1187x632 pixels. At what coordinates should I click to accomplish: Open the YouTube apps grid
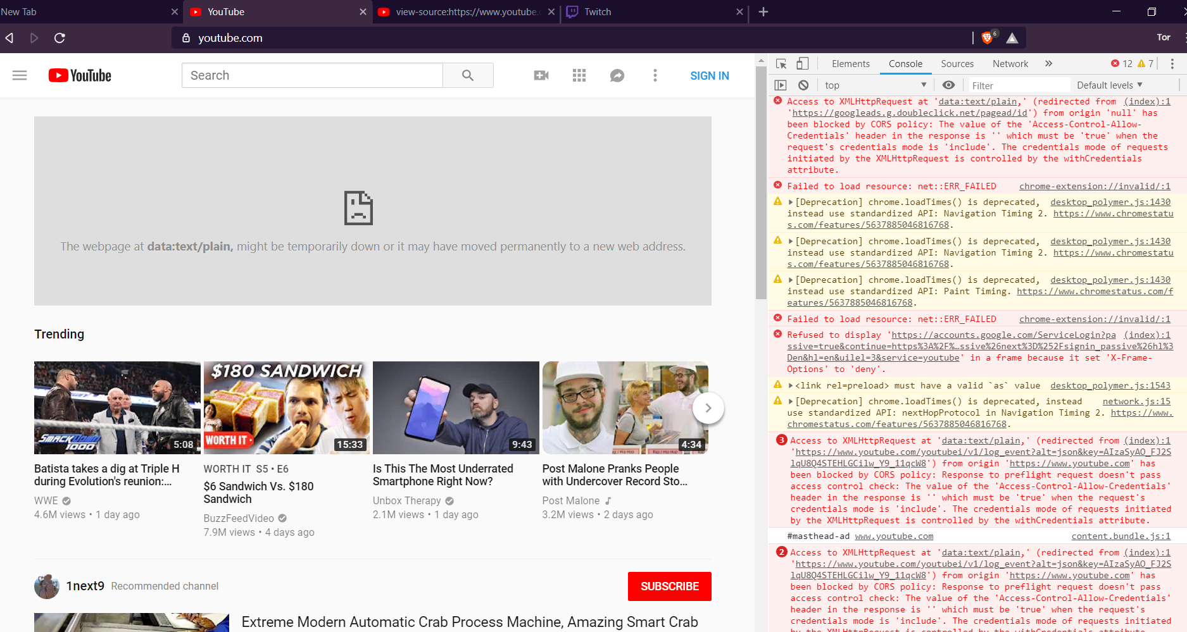click(x=579, y=75)
